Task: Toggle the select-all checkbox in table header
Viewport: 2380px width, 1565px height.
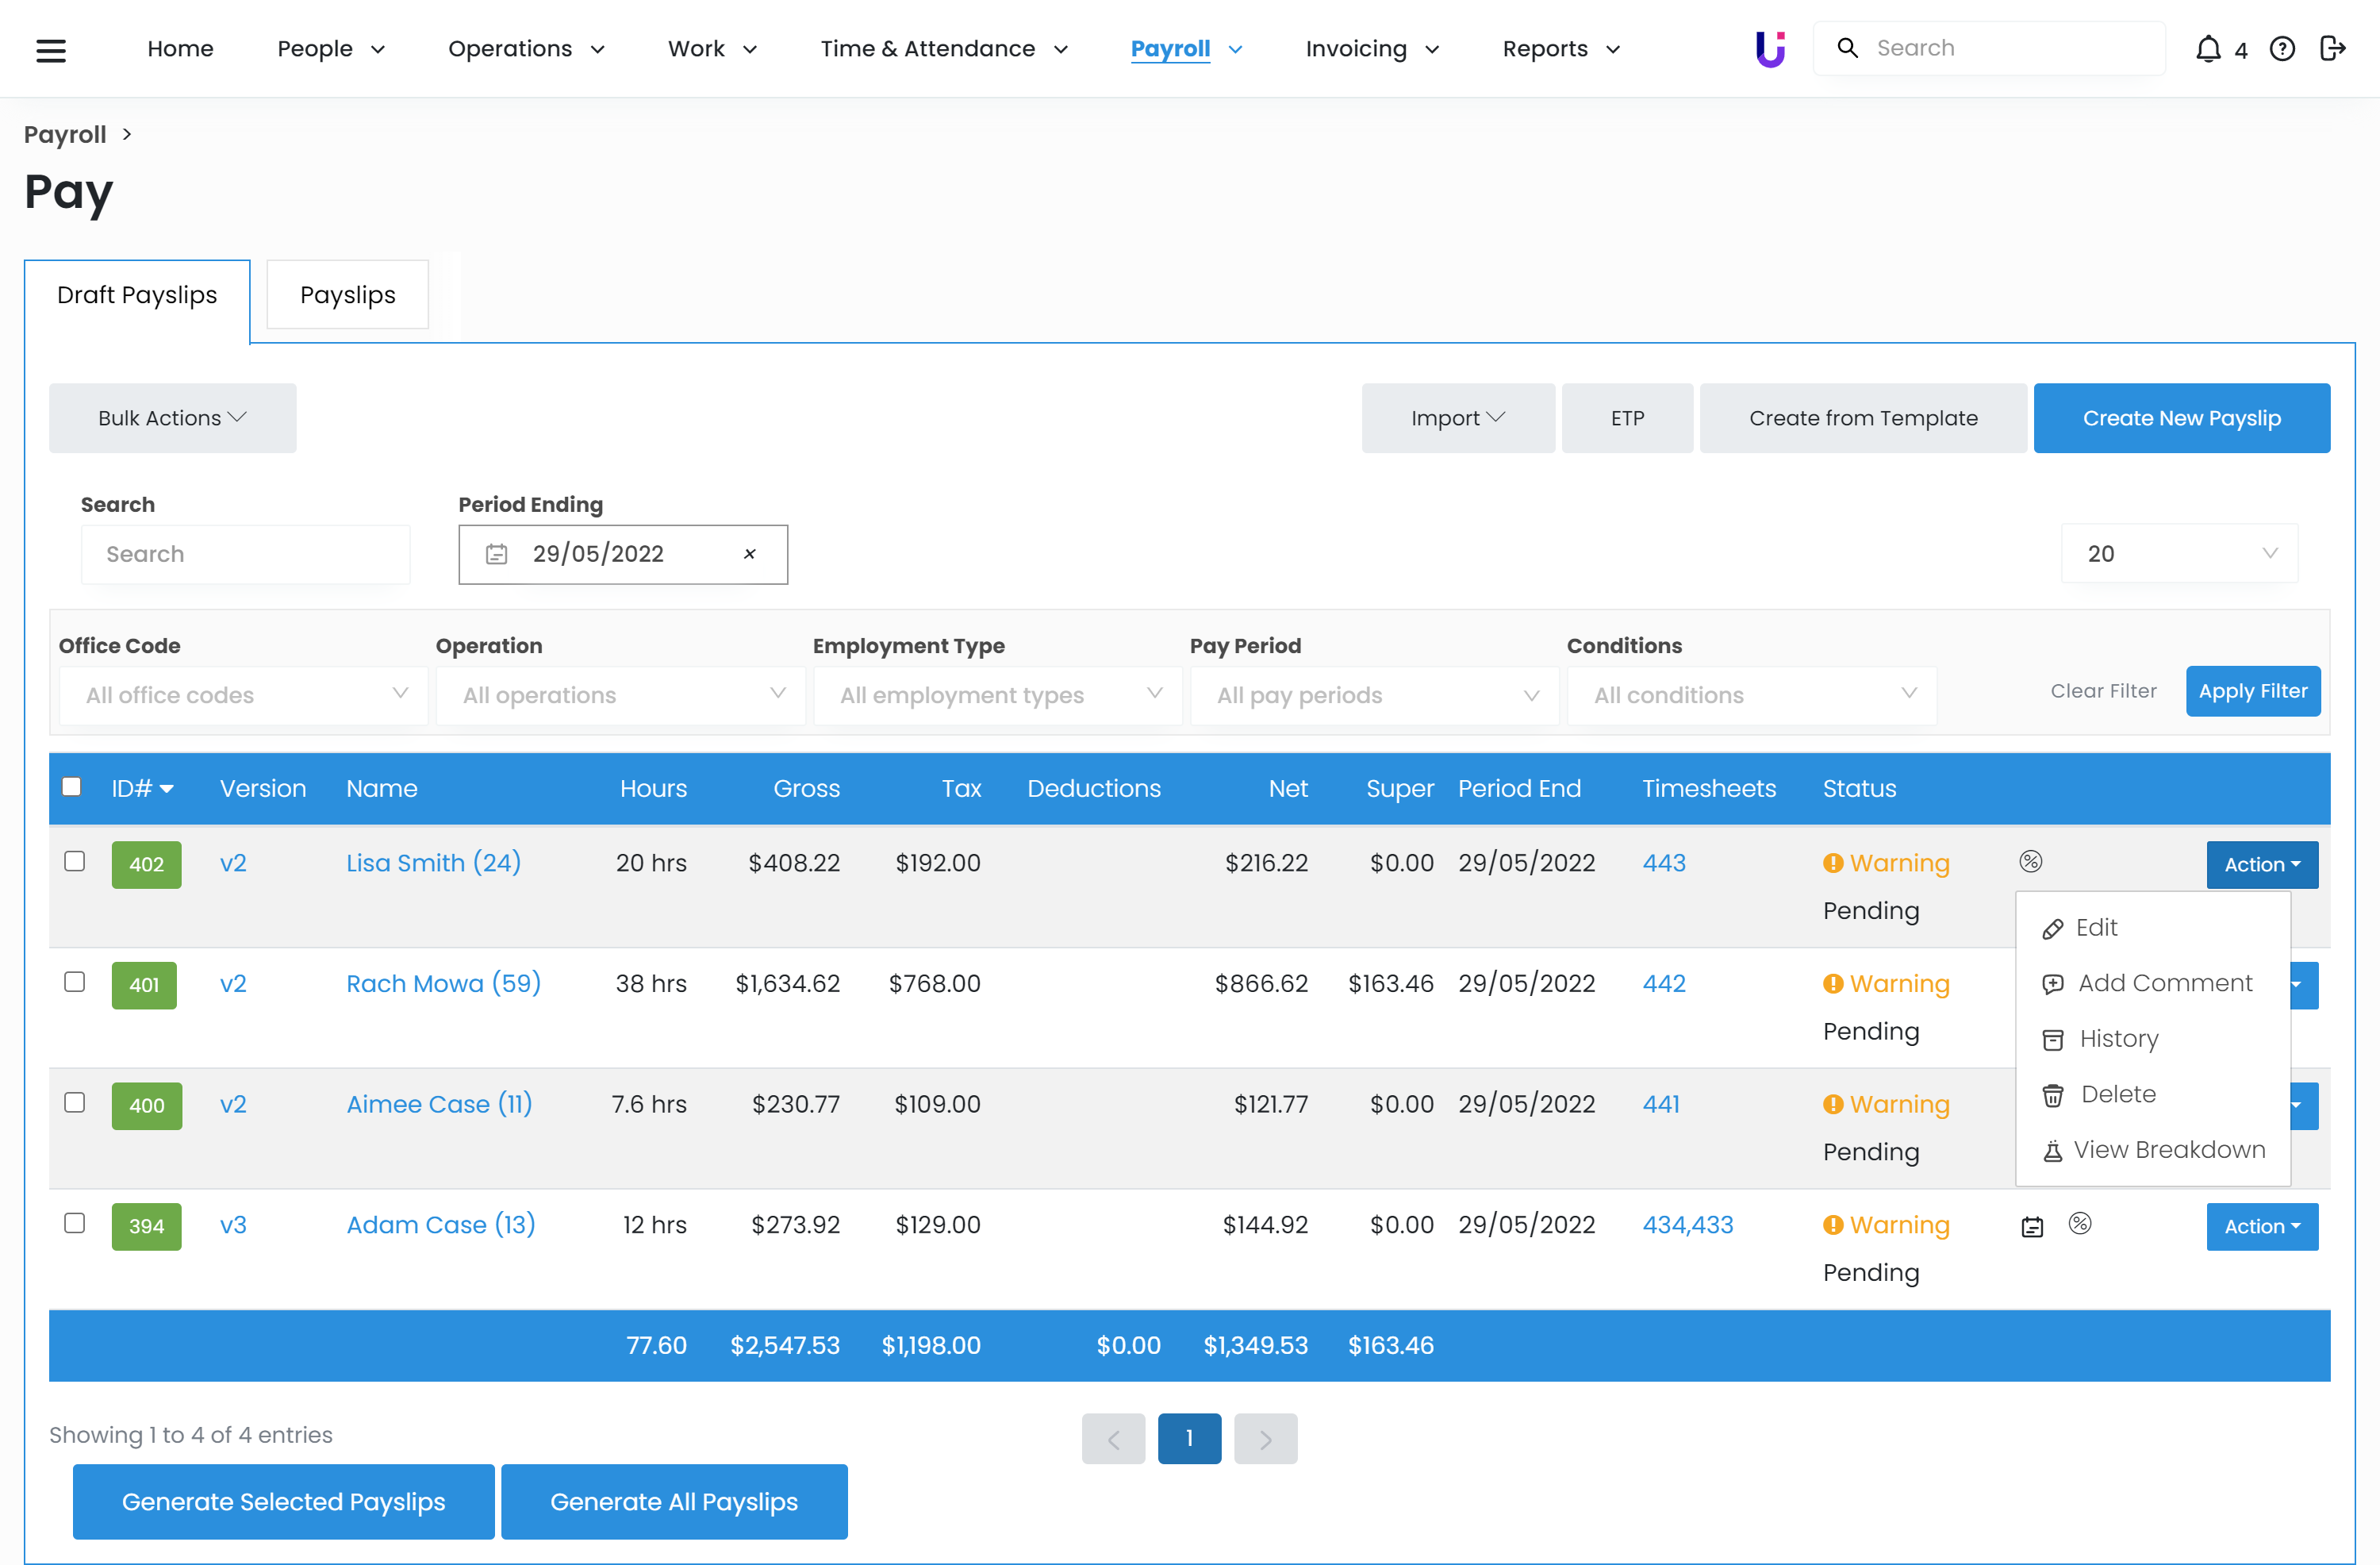Action: [x=72, y=786]
